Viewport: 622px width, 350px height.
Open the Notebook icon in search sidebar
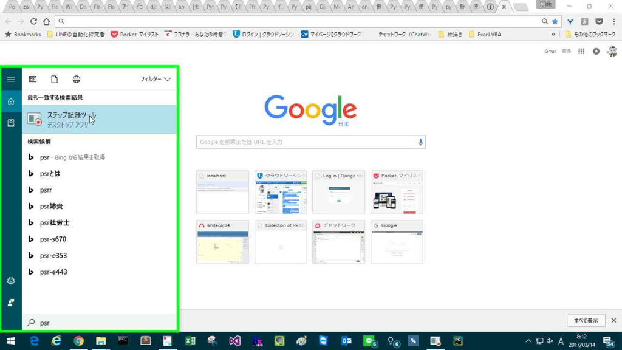[11, 123]
